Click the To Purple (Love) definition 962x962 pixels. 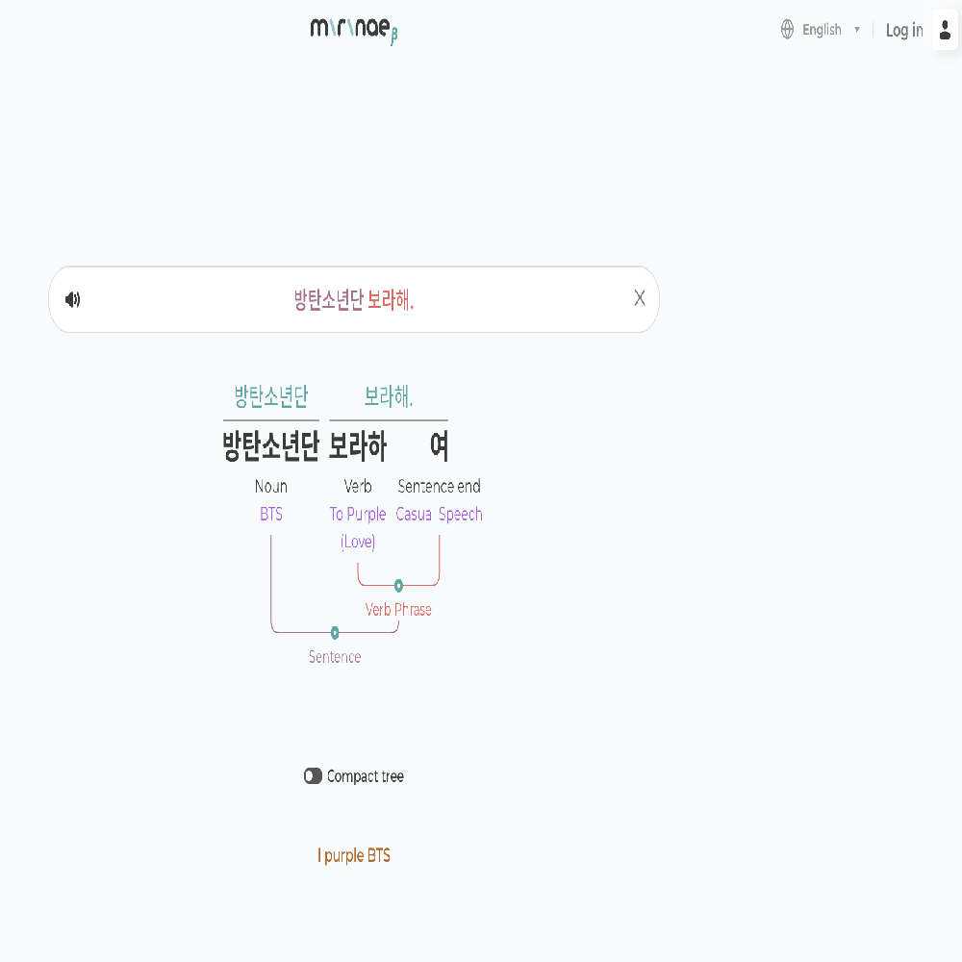[x=358, y=527]
